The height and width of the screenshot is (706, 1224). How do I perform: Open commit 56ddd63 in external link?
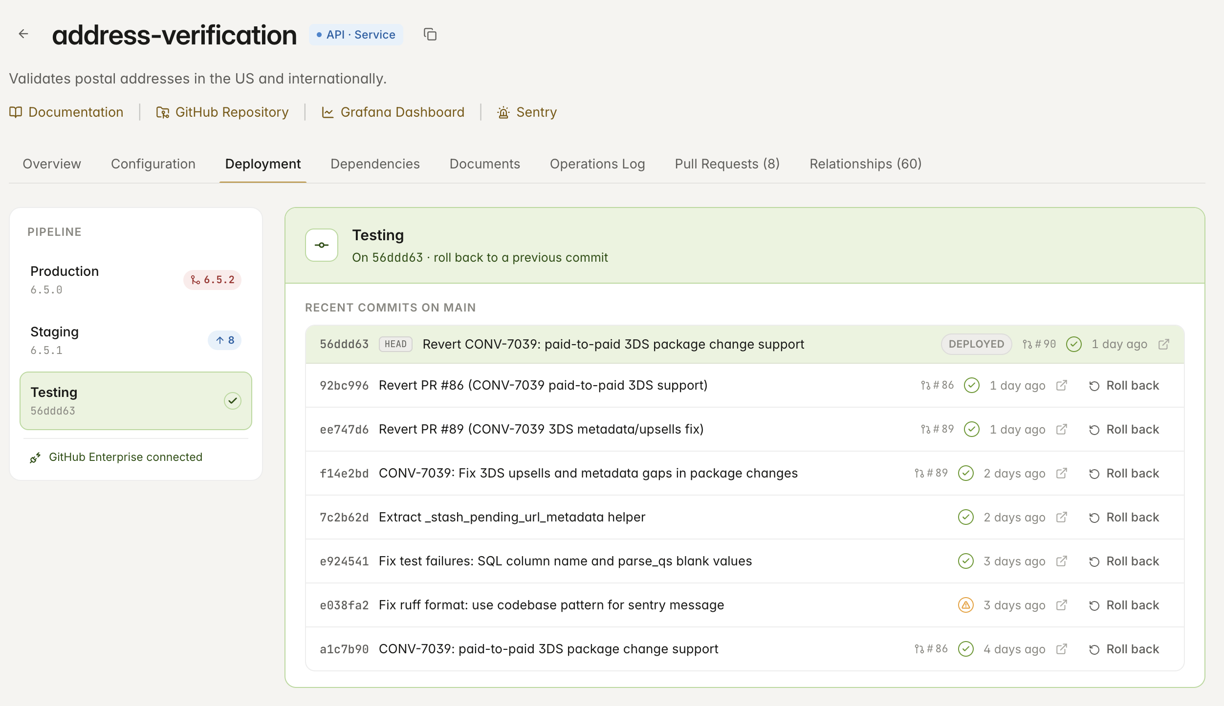click(x=1164, y=344)
